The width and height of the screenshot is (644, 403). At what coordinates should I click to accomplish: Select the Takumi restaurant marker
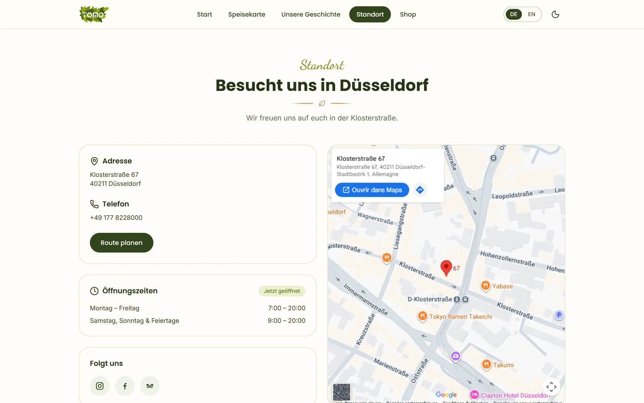tap(486, 364)
